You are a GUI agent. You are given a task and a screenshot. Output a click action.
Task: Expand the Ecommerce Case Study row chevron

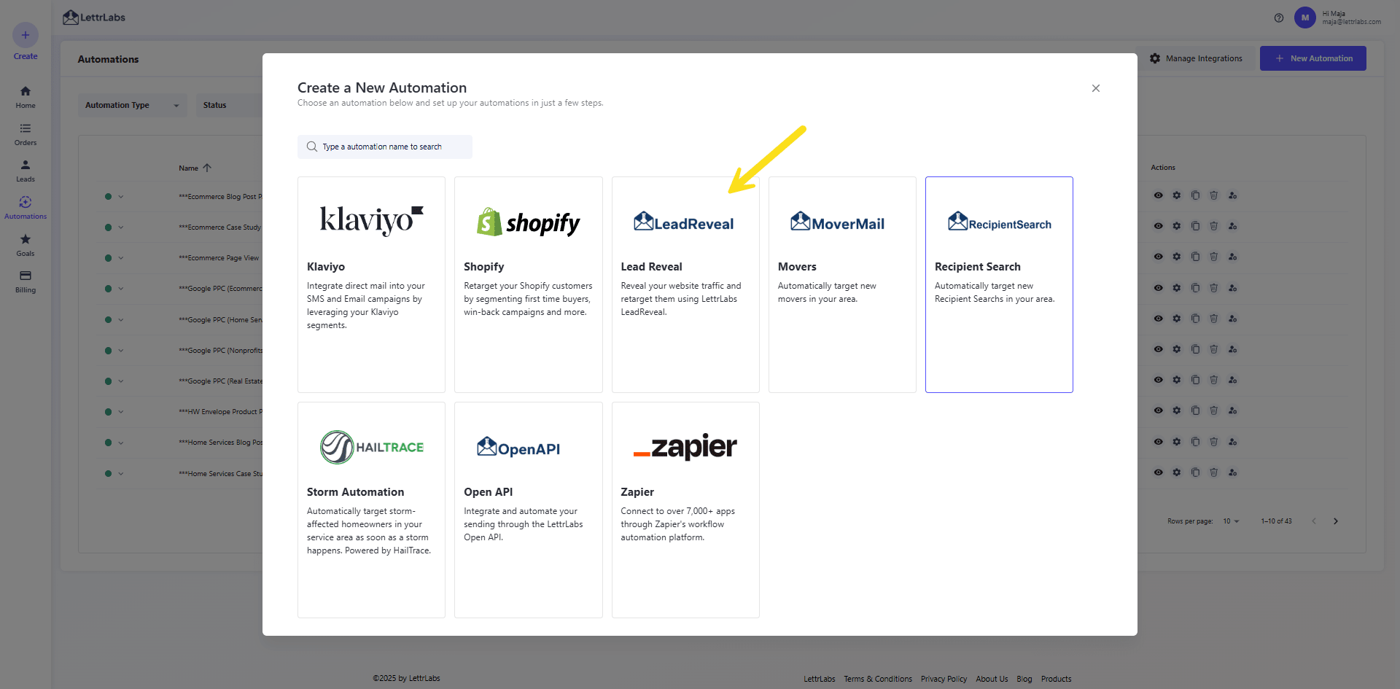[x=121, y=227]
